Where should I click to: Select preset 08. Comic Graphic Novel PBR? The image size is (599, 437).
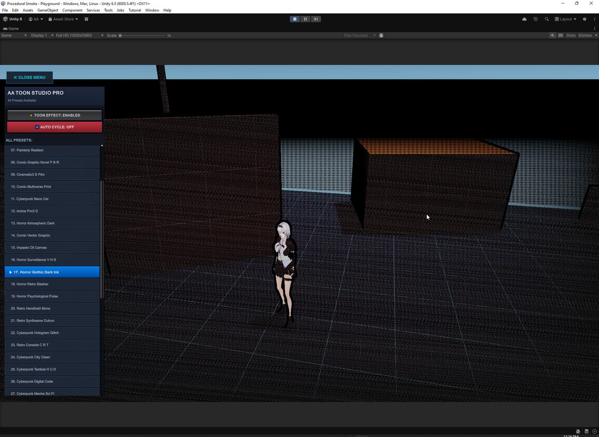[x=52, y=162]
